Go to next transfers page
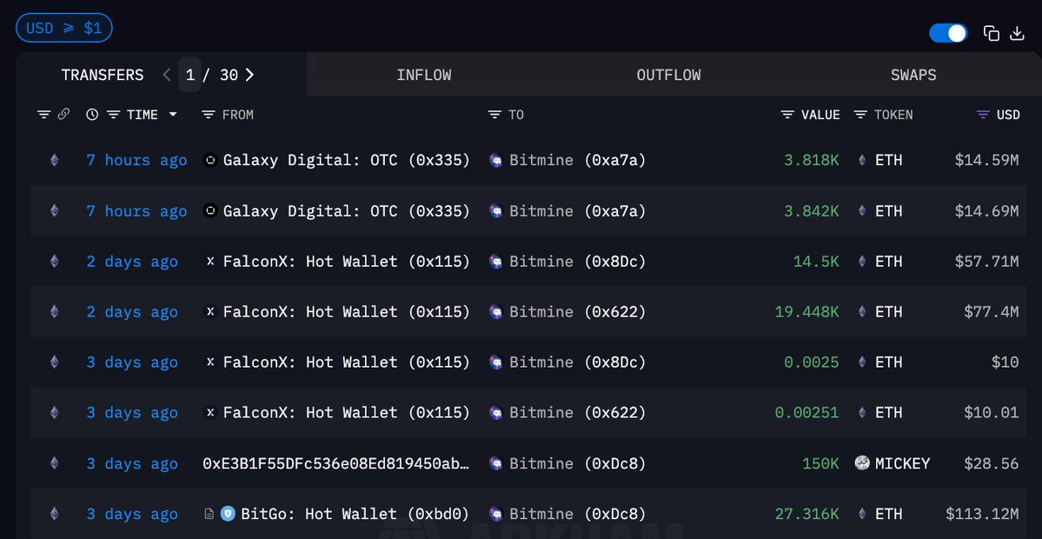This screenshot has width=1042, height=539. [249, 75]
